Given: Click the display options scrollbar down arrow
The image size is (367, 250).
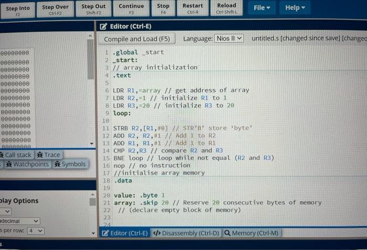Looking at the screenshot, I should (93, 233).
